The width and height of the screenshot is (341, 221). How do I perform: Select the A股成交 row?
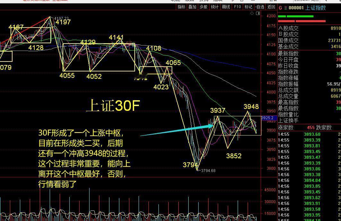309,28
